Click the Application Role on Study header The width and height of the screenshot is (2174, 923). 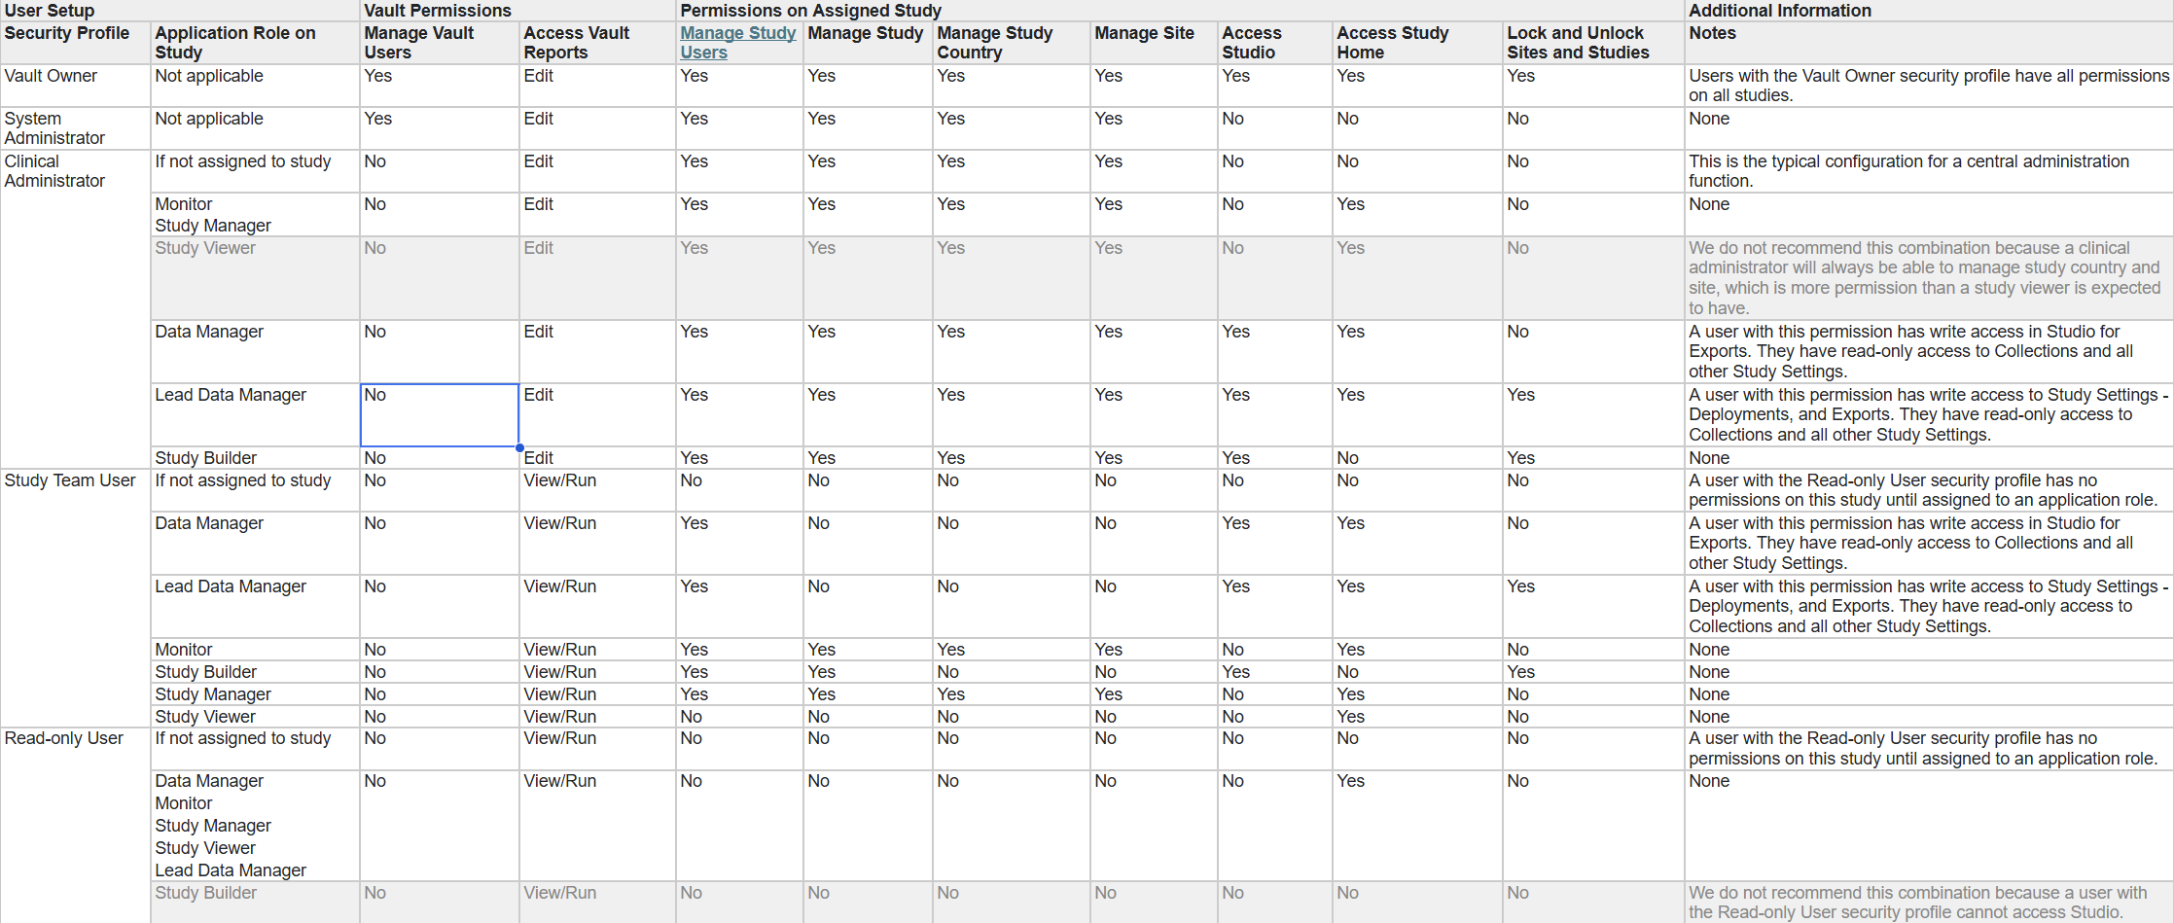(235, 43)
